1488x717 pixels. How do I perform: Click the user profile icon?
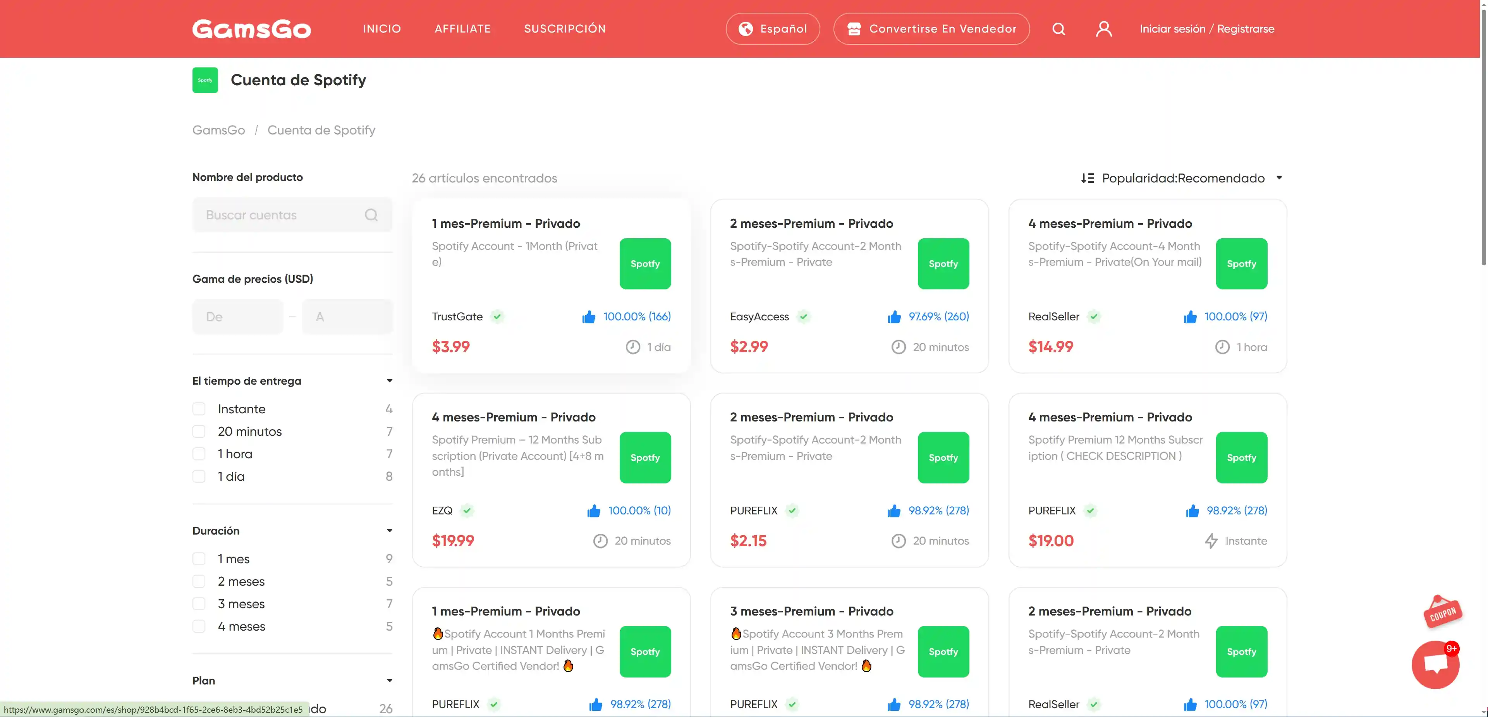pyautogui.click(x=1103, y=29)
